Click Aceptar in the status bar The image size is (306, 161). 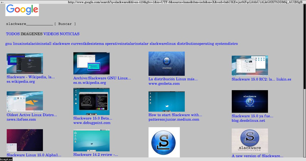[x=6, y=159]
